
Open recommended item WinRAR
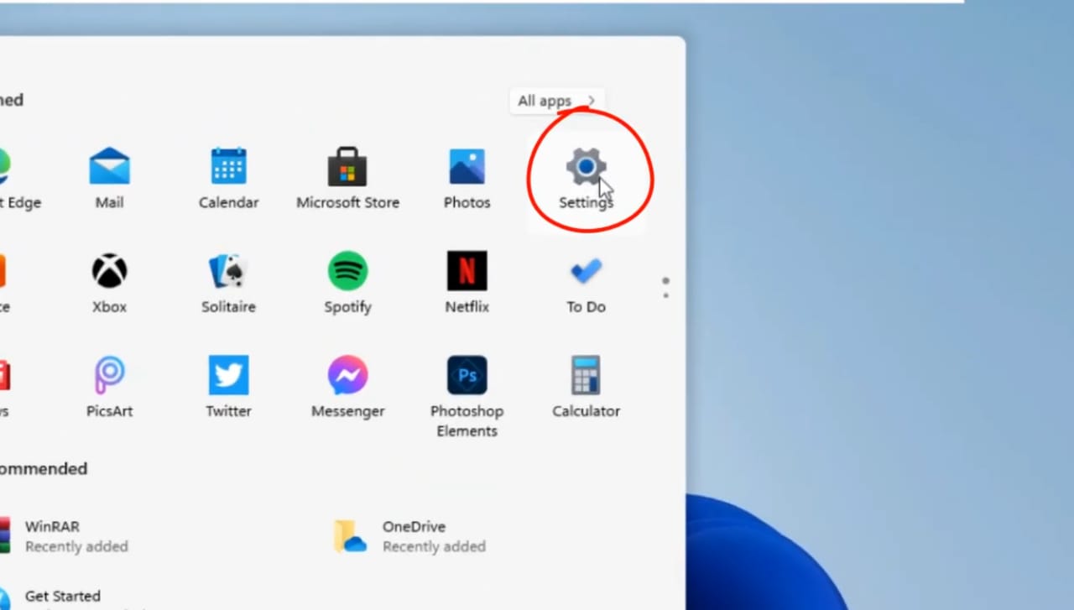click(x=65, y=535)
